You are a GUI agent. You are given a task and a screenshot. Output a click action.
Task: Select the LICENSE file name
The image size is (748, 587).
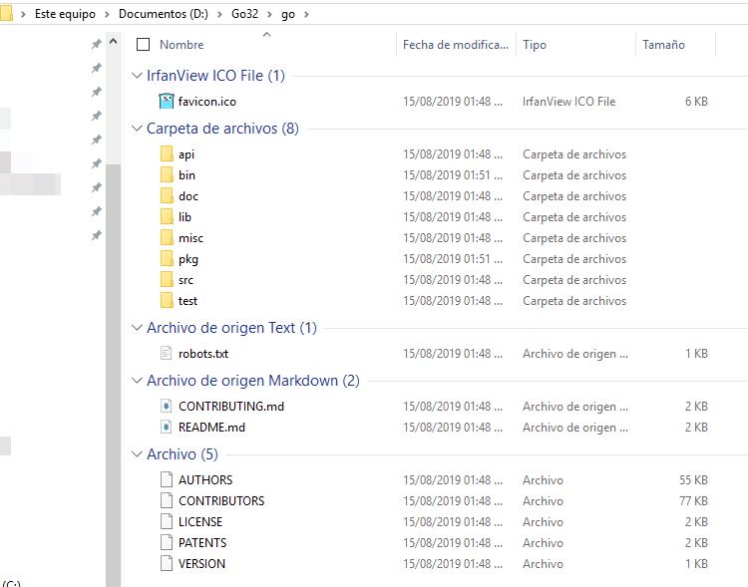200,521
